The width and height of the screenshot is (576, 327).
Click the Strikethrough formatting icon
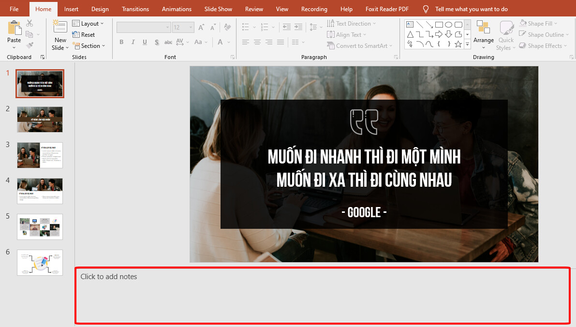pos(168,42)
